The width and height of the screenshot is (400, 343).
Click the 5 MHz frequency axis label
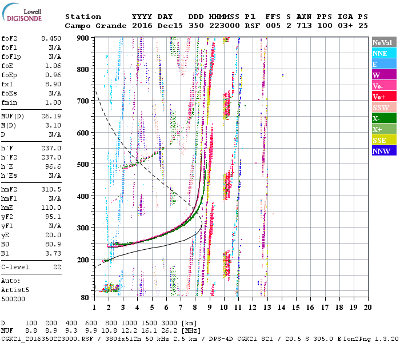pos(152,308)
